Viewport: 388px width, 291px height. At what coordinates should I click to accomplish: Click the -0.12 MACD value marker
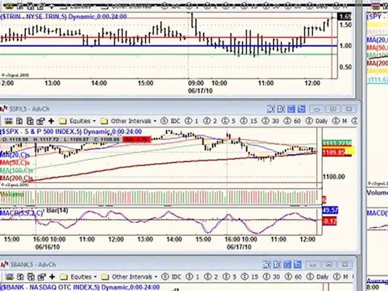click(x=329, y=221)
